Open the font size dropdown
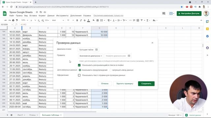 (x=70, y=20)
